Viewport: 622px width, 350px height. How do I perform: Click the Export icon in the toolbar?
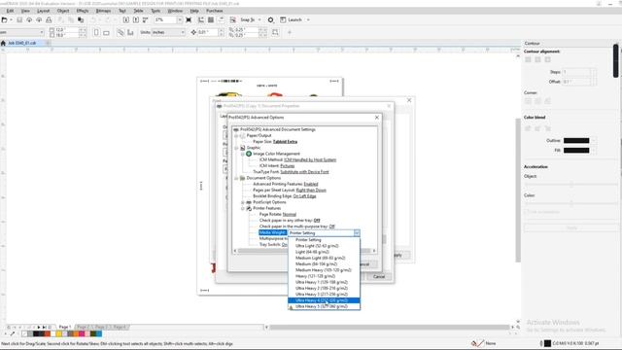click(x=136, y=19)
